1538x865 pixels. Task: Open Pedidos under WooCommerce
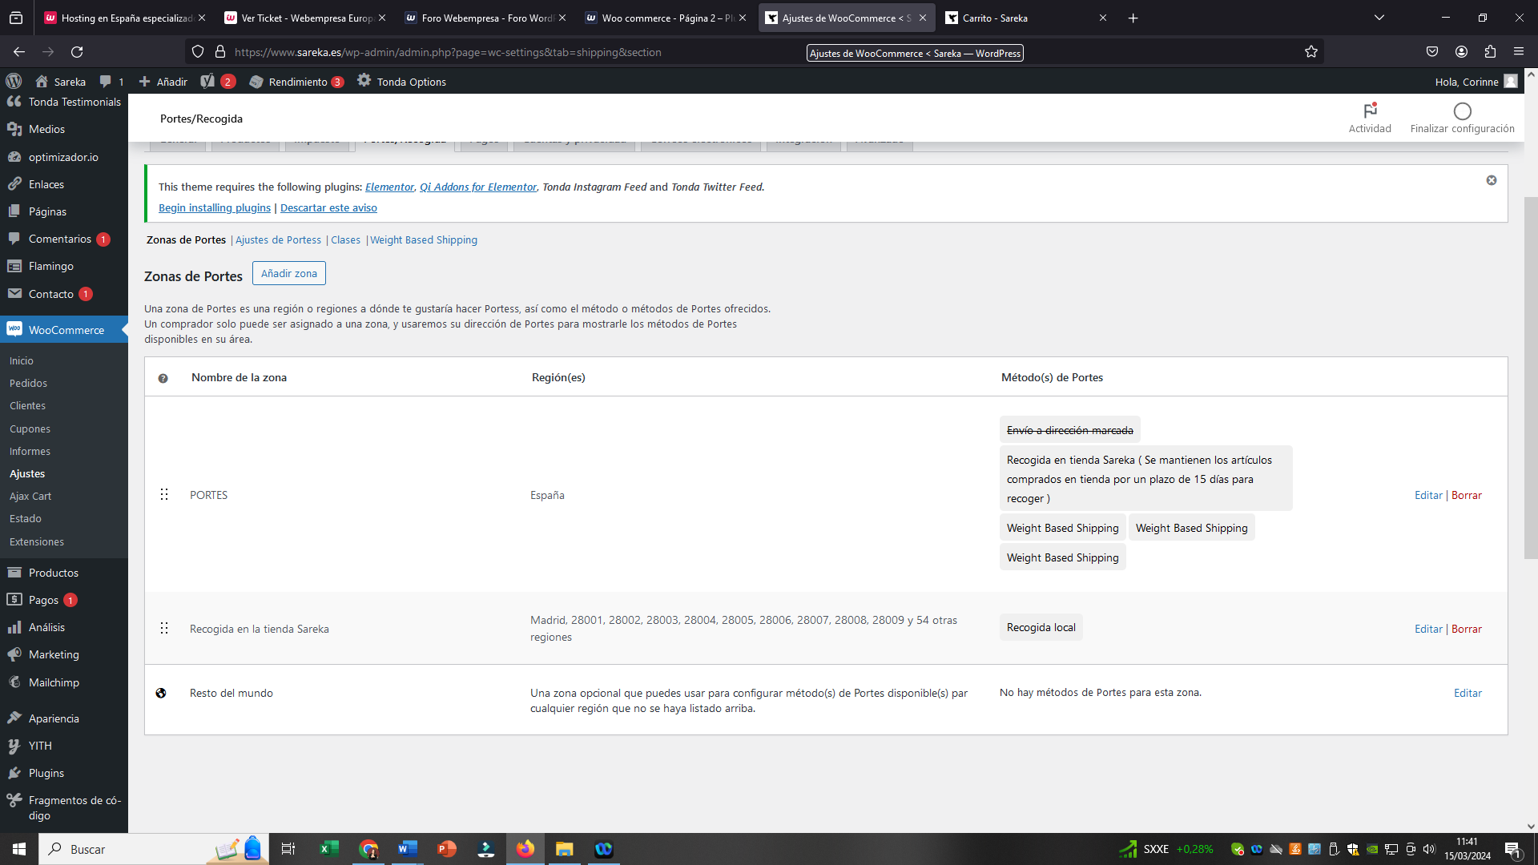[29, 384]
